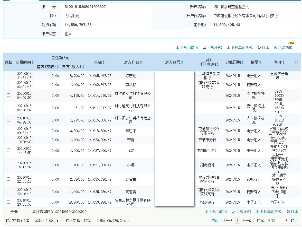Click 转至 jump to page

[294, 221]
